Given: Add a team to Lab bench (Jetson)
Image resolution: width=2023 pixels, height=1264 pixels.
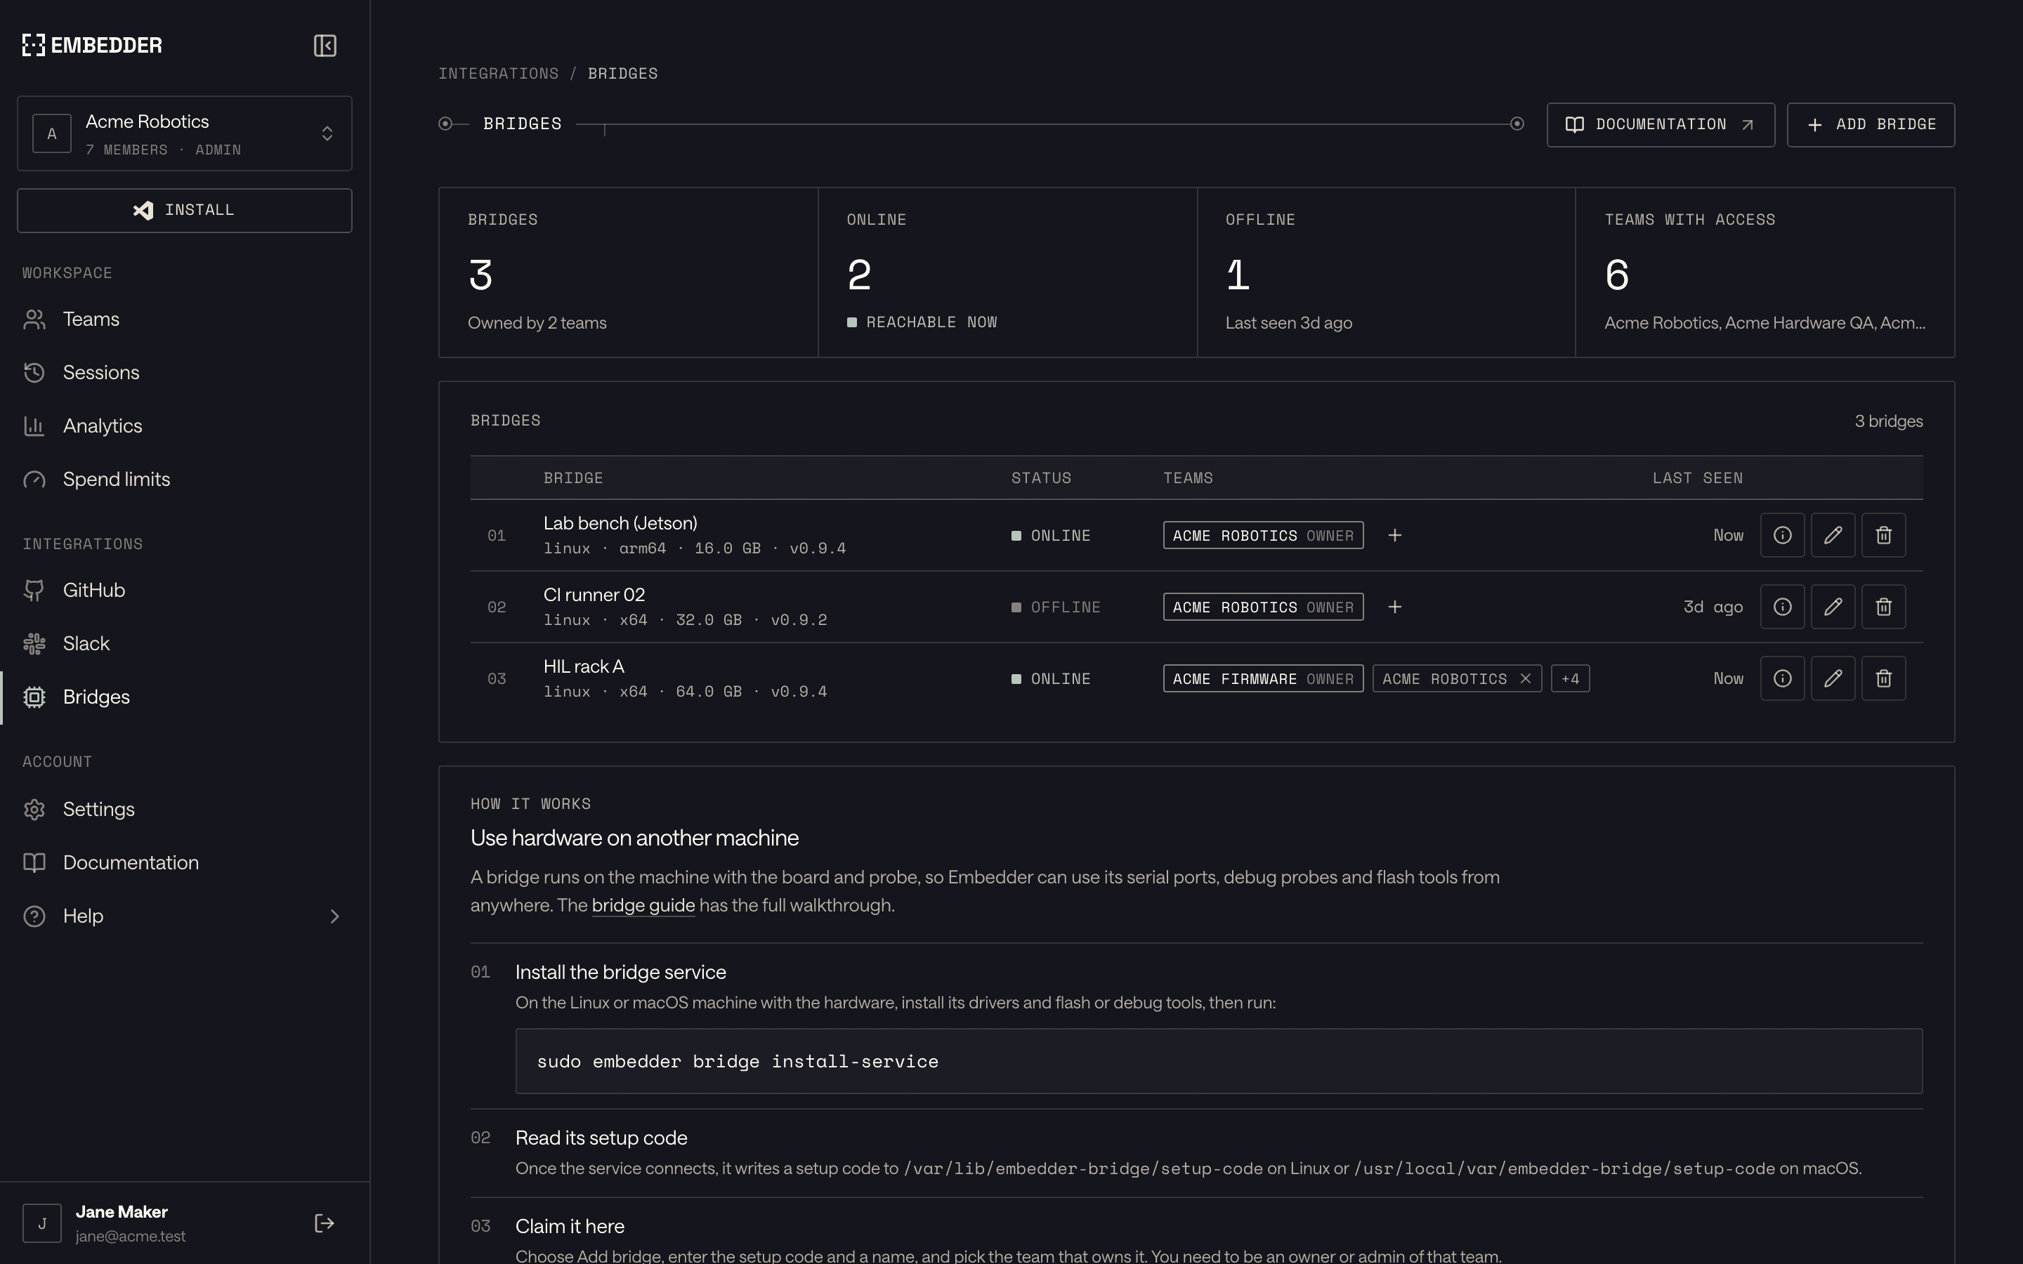Looking at the screenshot, I should tap(1394, 535).
